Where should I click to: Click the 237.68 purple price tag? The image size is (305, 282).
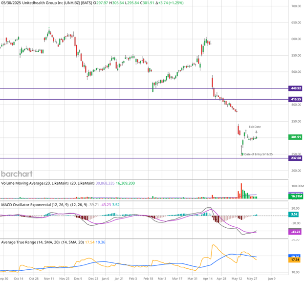[296, 158]
